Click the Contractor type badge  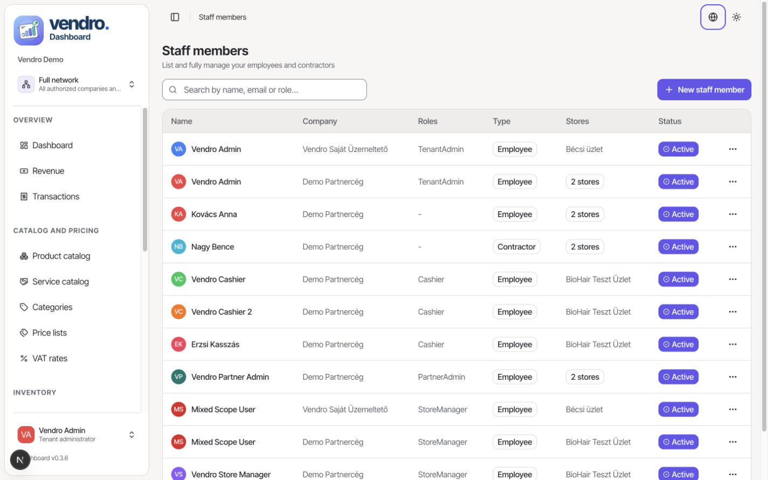tap(516, 247)
